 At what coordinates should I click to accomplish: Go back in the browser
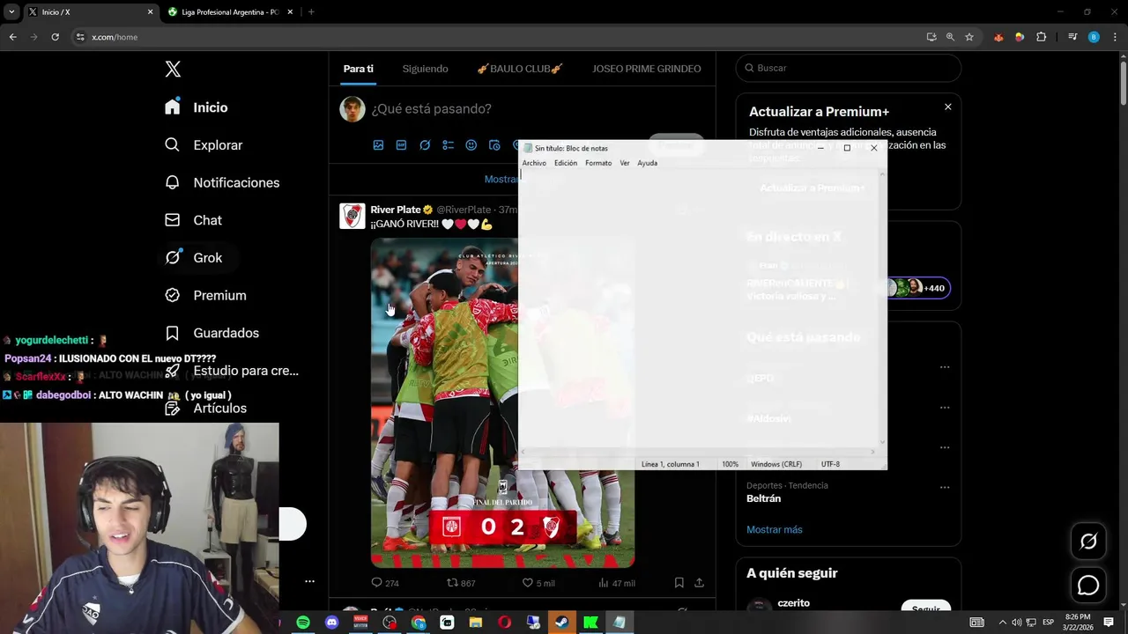click(12, 37)
